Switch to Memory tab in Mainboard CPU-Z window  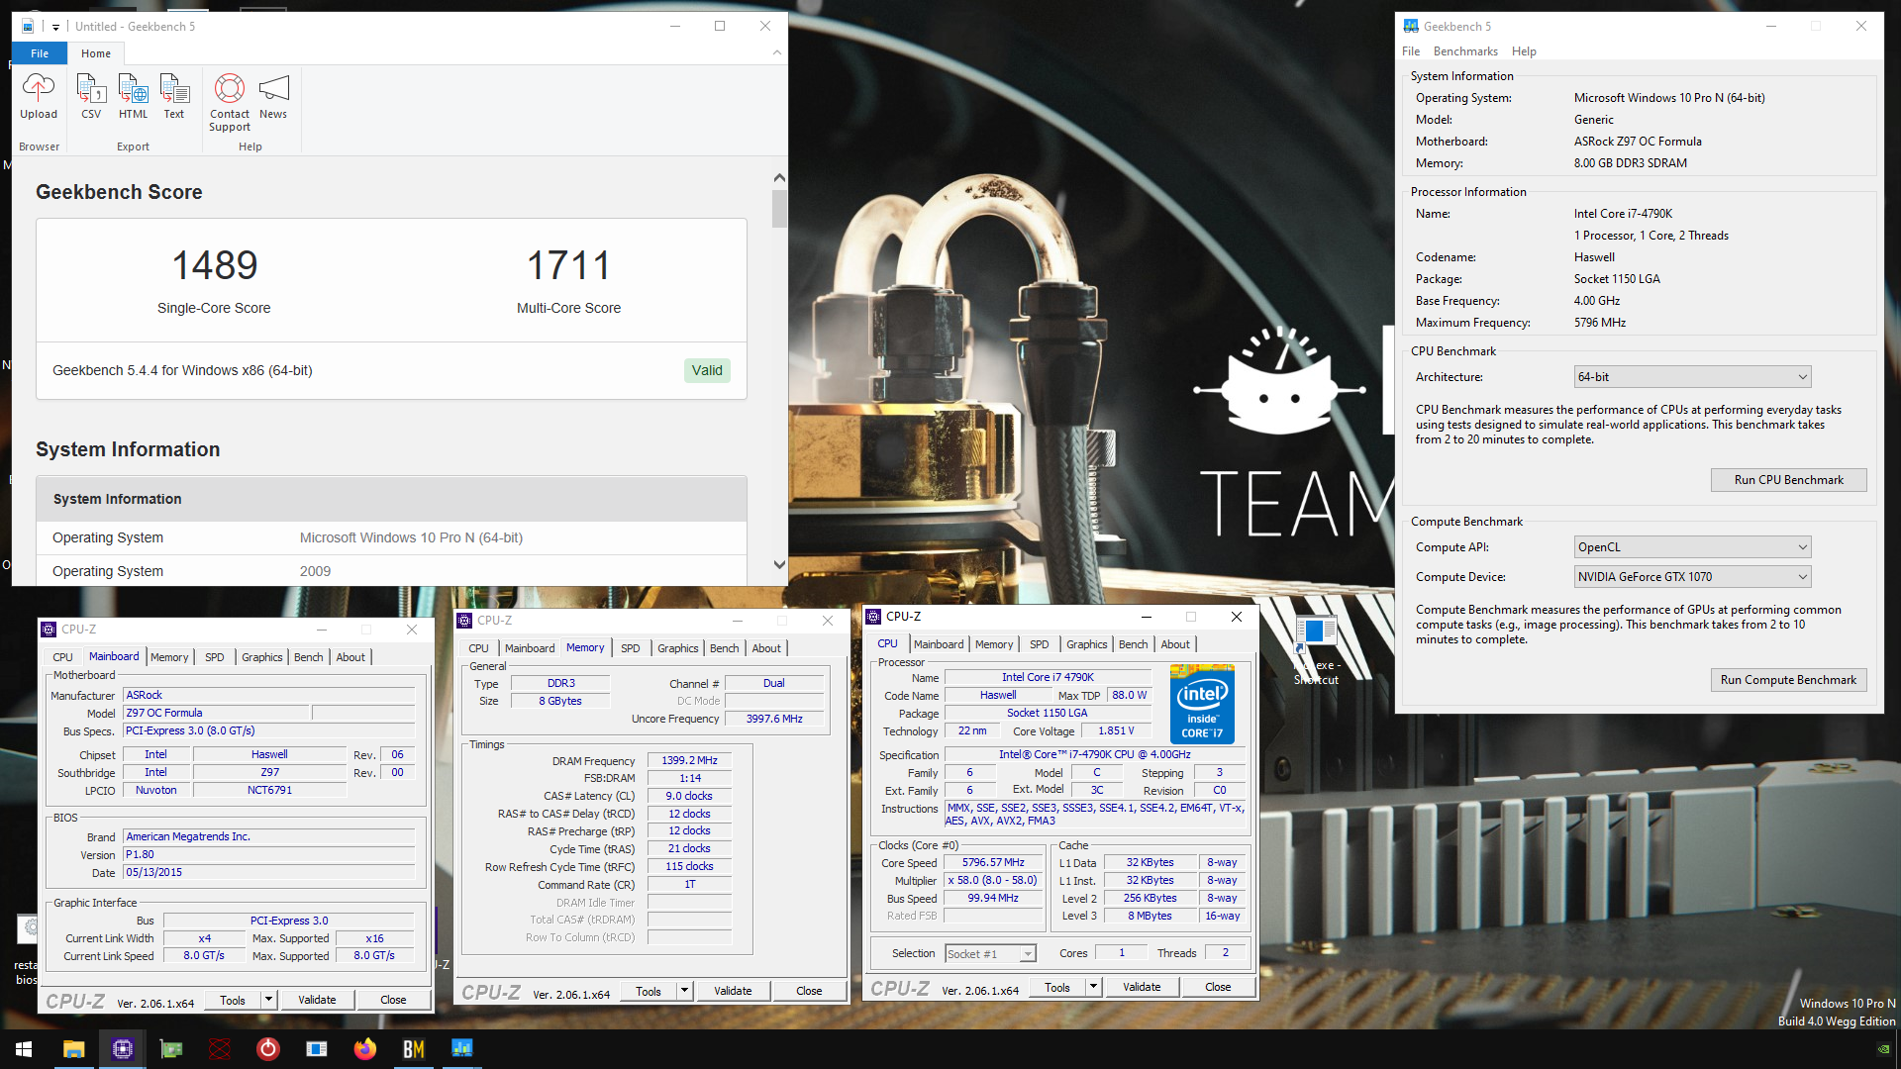click(169, 657)
